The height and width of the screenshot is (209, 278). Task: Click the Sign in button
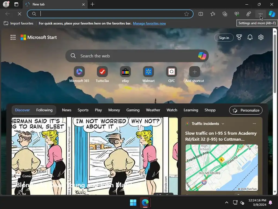pos(224,38)
